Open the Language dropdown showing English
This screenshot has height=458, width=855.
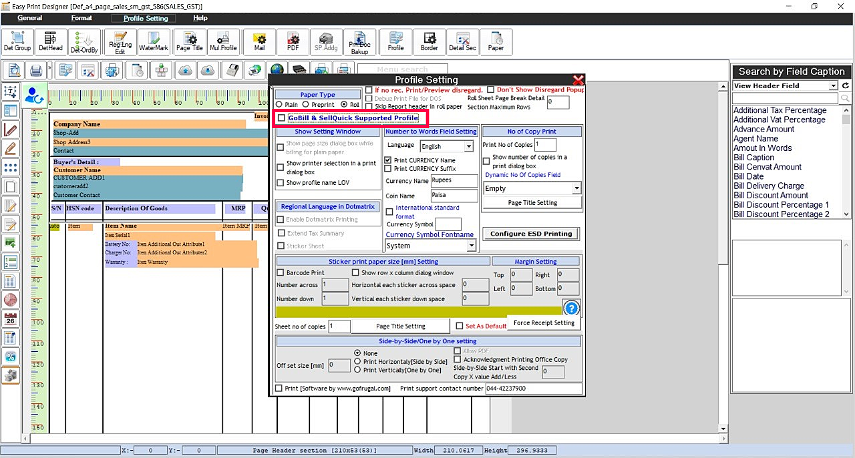coord(468,146)
